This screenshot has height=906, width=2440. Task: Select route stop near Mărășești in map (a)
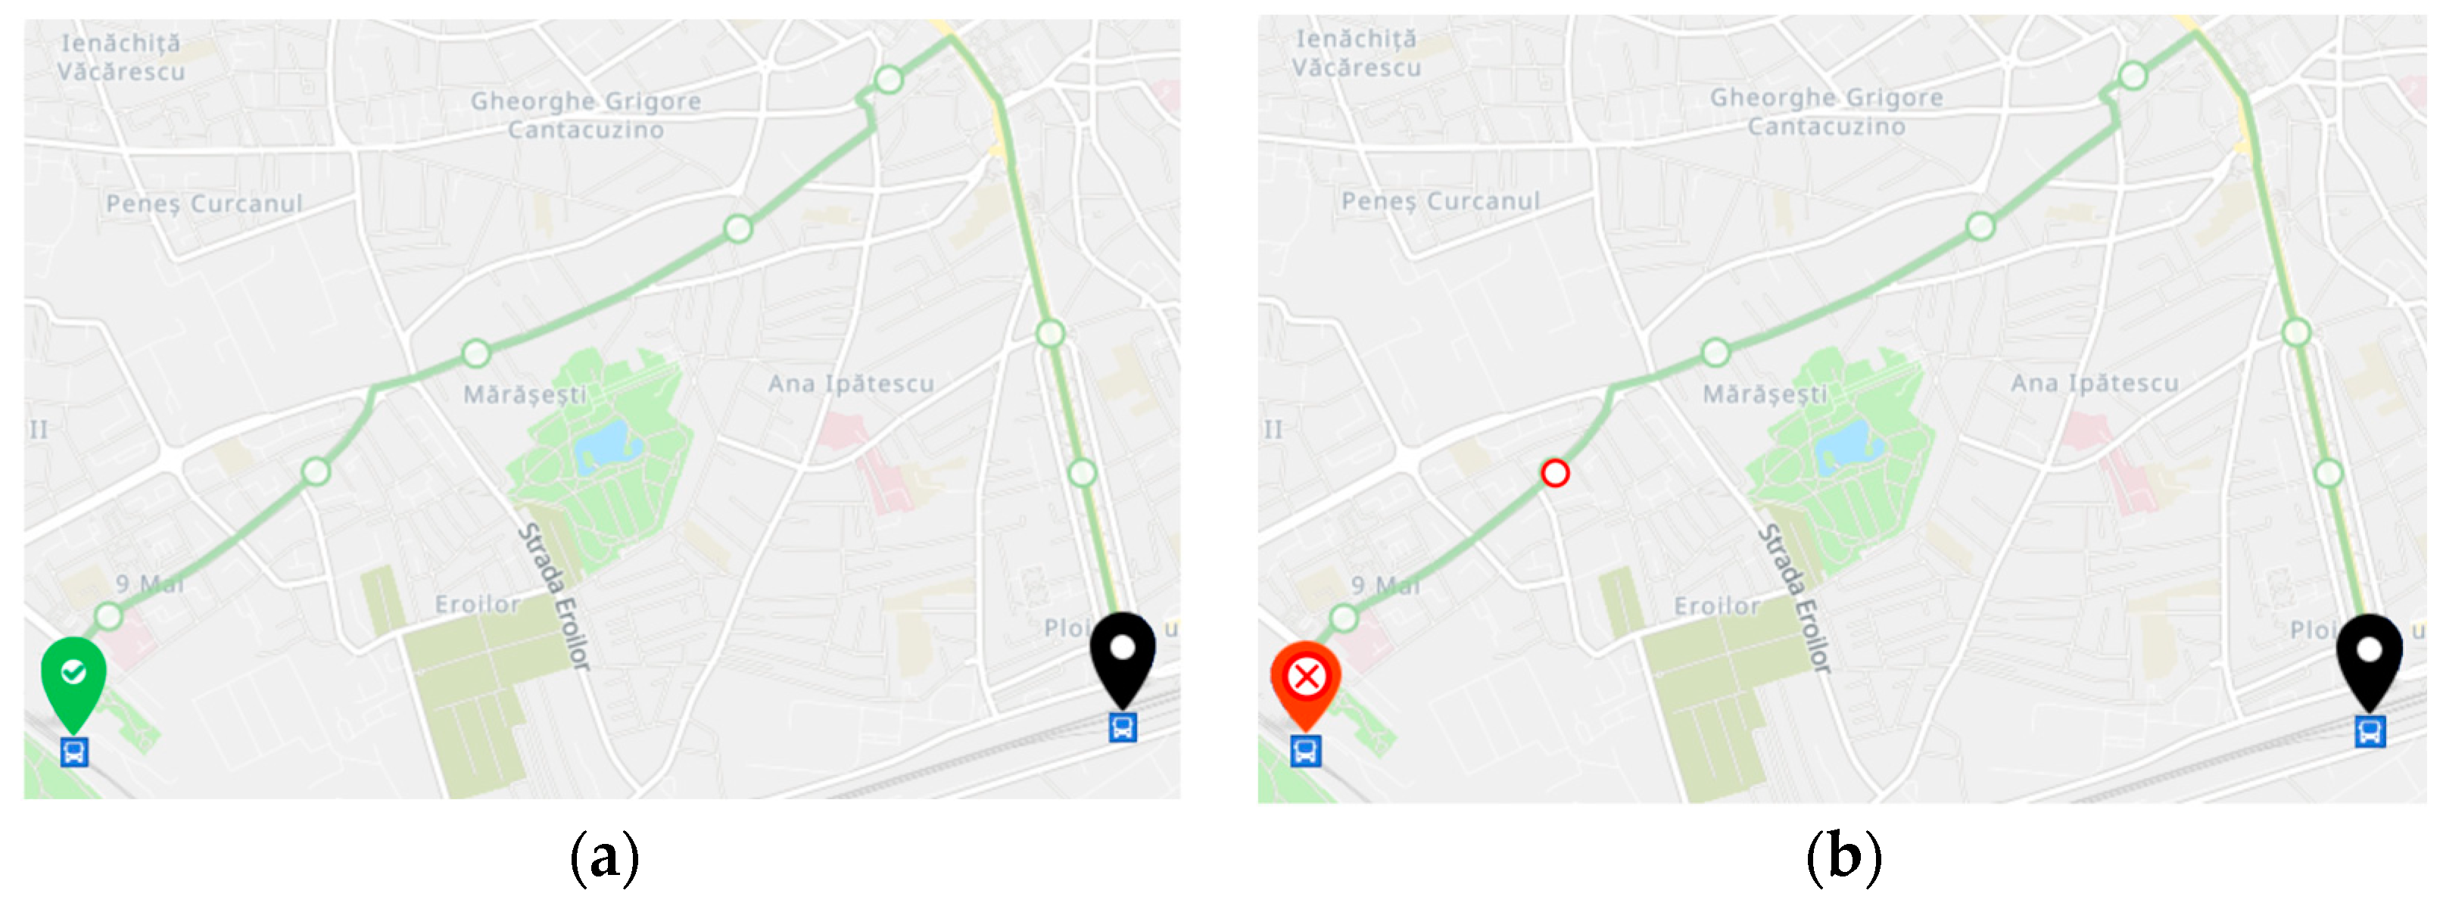point(475,354)
